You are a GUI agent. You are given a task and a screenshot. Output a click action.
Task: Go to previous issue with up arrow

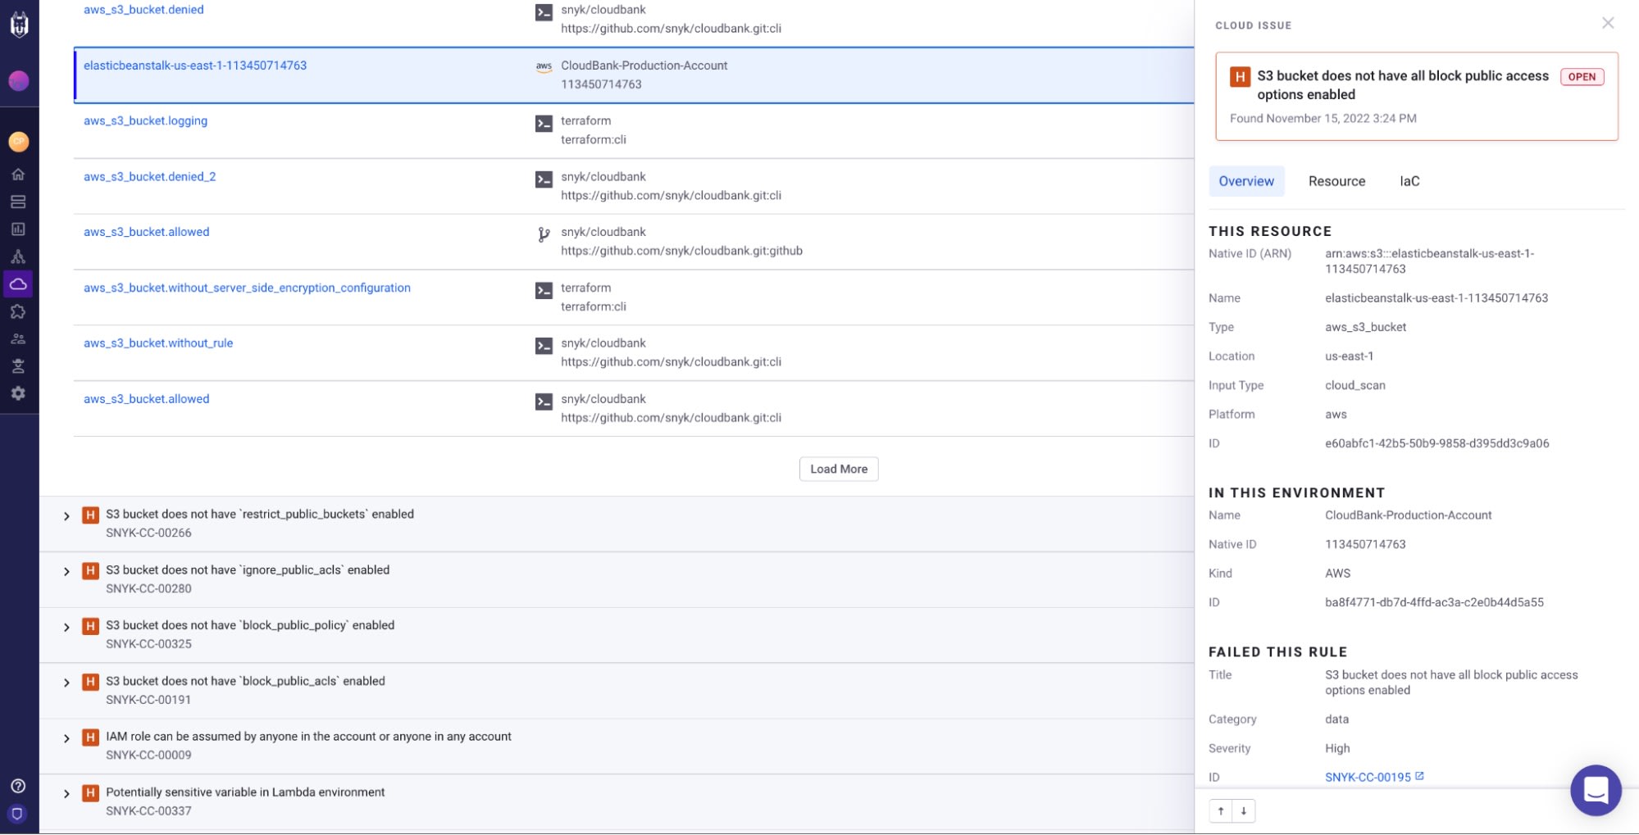click(1221, 811)
